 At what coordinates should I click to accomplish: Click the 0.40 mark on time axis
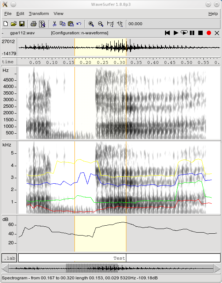coord(153,62)
